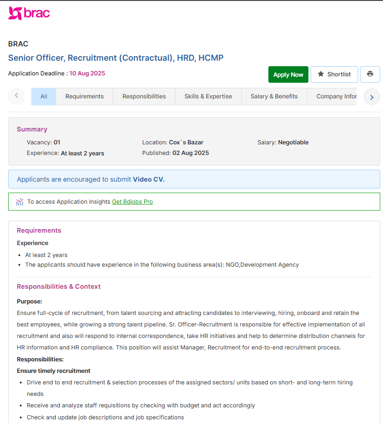Click the star icon in Shortlist

[320, 74]
